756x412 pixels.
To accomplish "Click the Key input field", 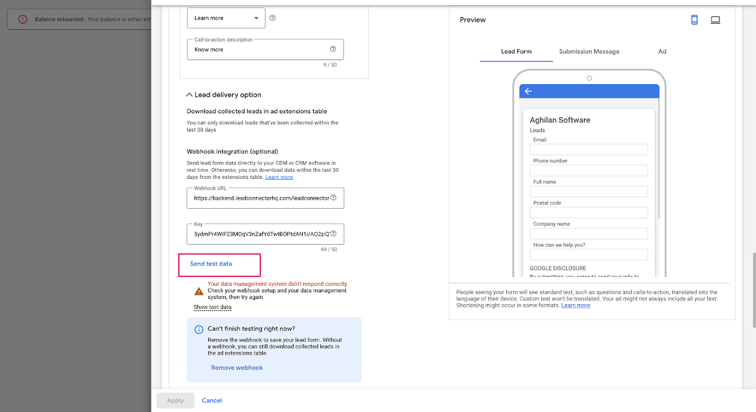I will point(265,234).
